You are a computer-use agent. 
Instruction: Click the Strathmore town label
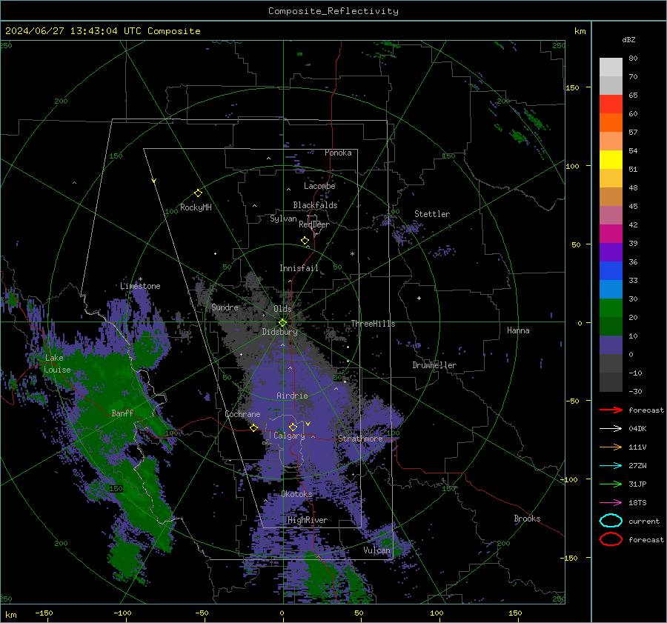tap(360, 439)
